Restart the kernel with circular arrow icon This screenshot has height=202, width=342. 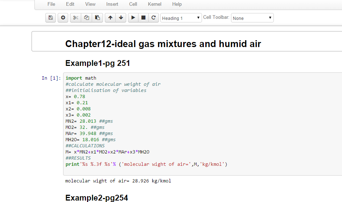click(x=153, y=18)
